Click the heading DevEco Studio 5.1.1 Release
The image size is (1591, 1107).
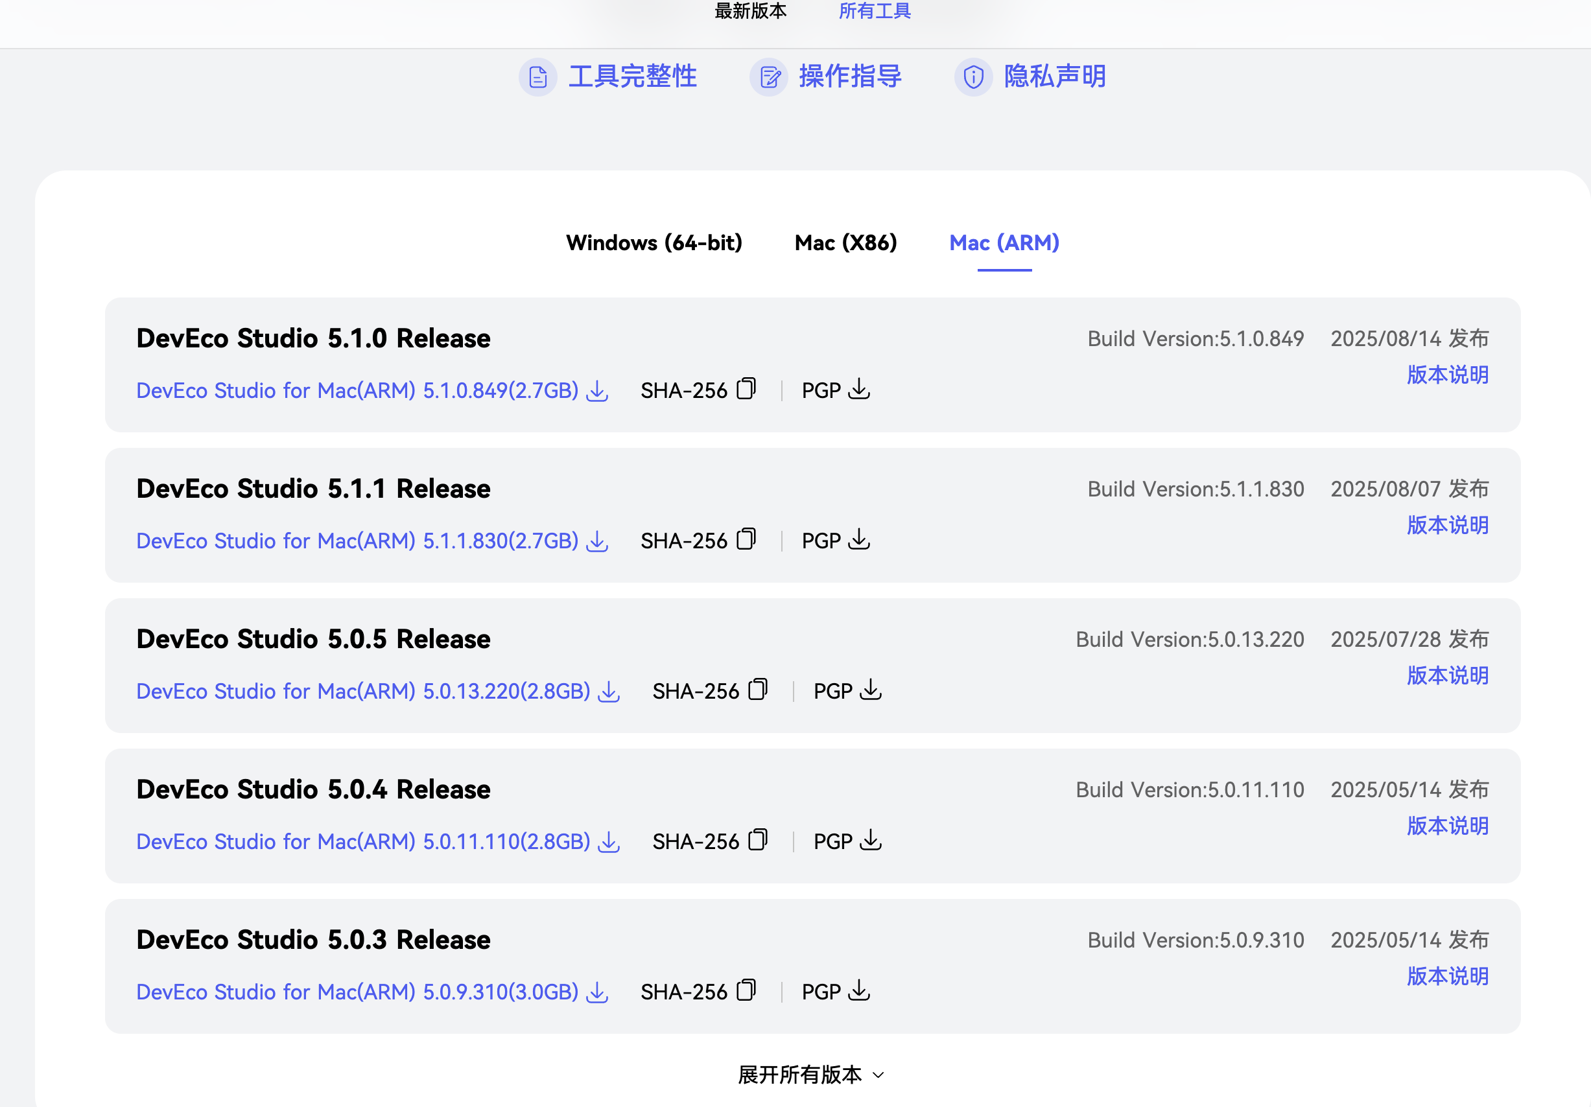click(x=313, y=489)
